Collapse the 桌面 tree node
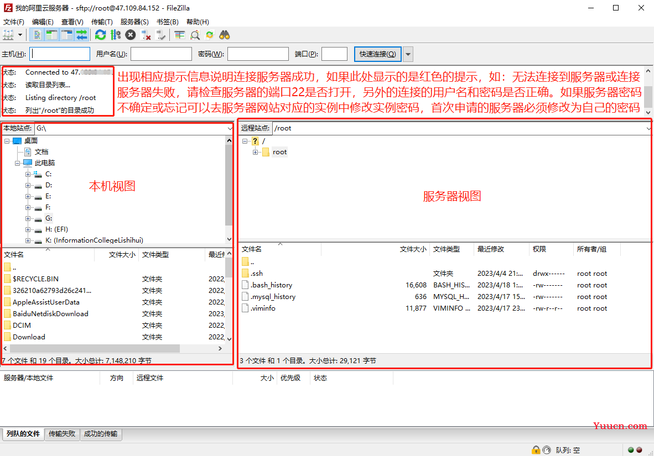 (x=7, y=141)
